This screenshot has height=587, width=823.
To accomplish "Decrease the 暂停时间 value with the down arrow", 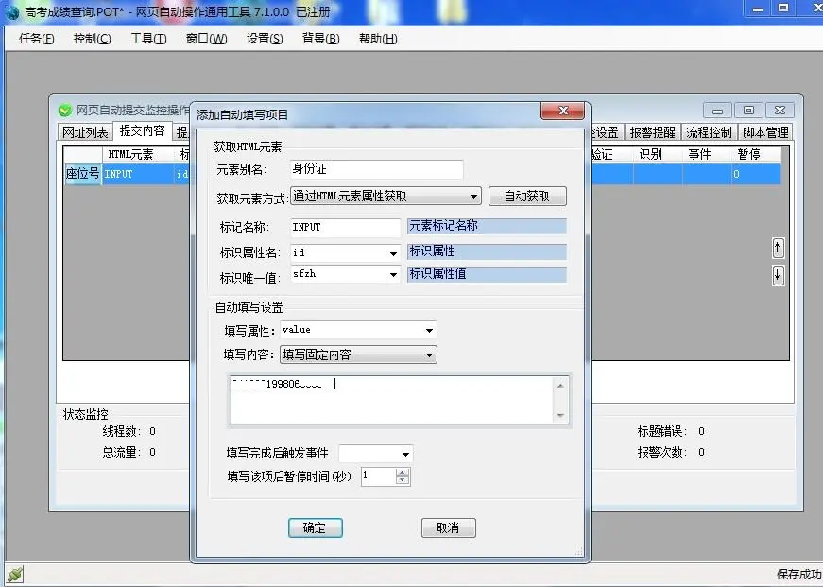I will point(403,481).
